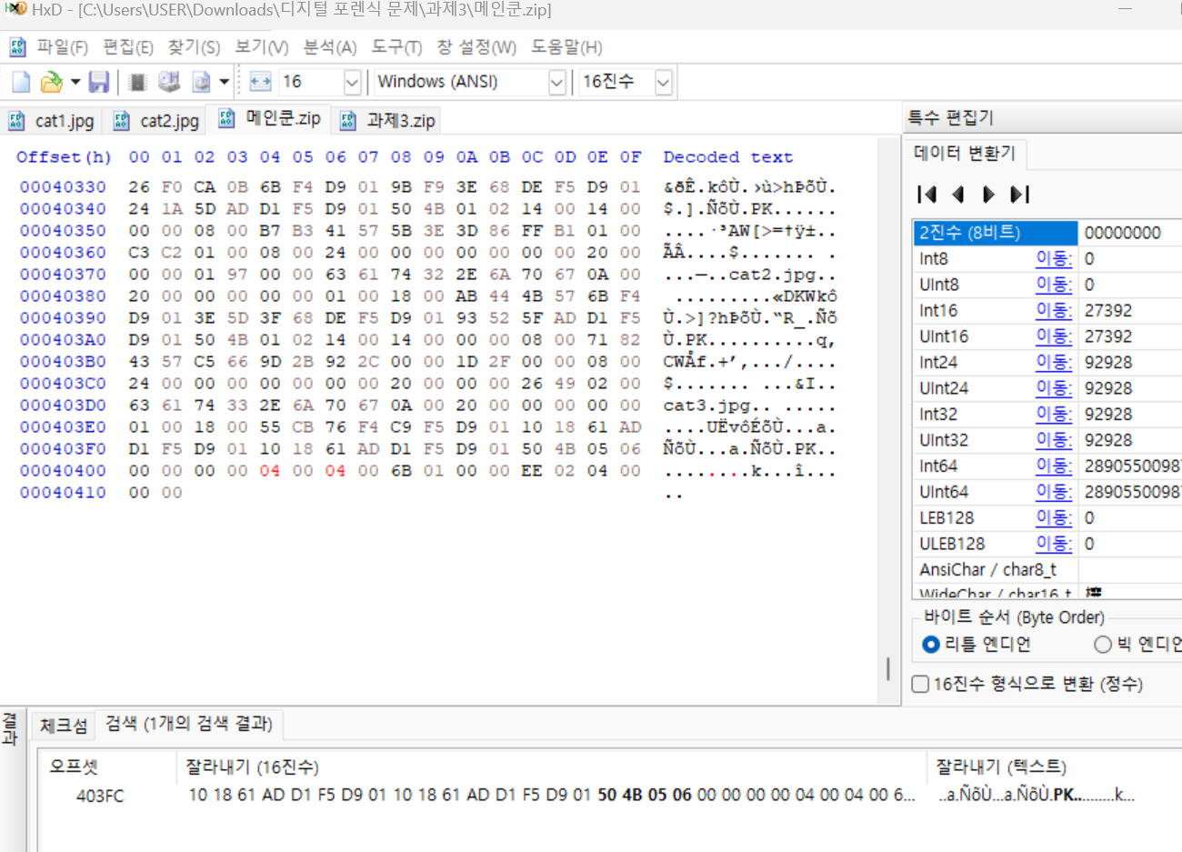Open the 분석(A) menu
The height and width of the screenshot is (852, 1182).
(x=330, y=47)
